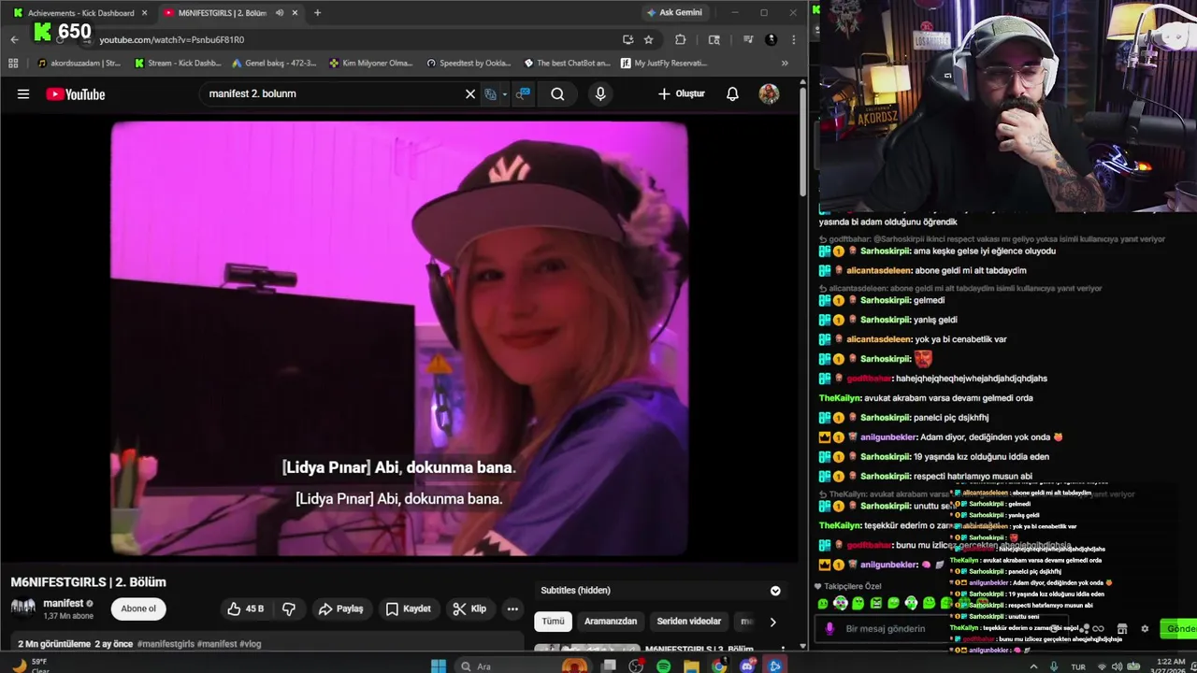Select the Seriden videolar filter chip
1197x673 pixels.
point(689,622)
